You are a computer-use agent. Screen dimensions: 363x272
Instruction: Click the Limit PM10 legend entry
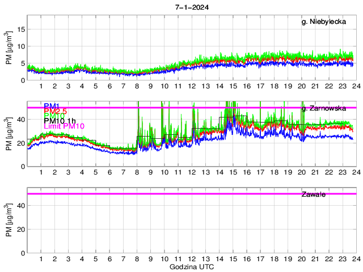coord(64,126)
